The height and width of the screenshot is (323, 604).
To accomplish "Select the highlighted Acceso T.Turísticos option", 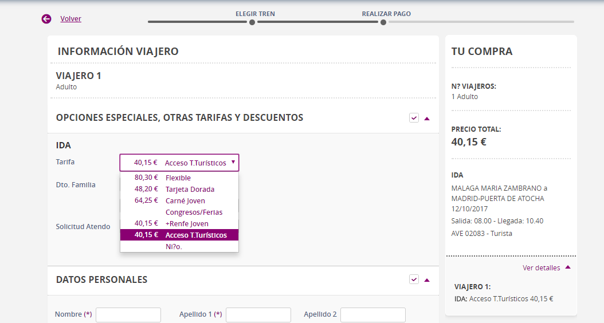I will 179,235.
